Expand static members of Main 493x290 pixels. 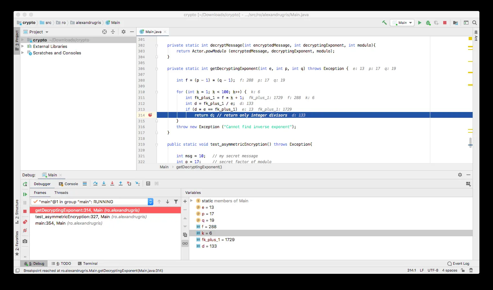pos(192,201)
